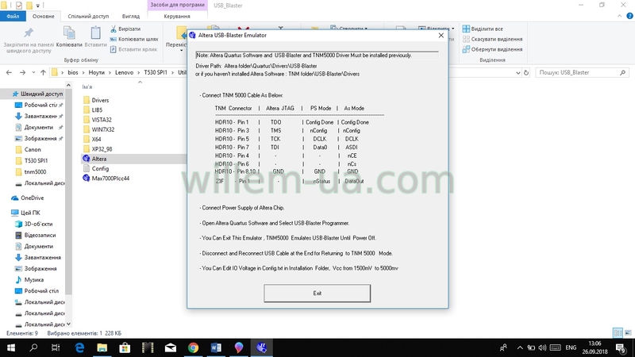Select the Max7000Plcc44 file
635x357 pixels.
coord(110,178)
